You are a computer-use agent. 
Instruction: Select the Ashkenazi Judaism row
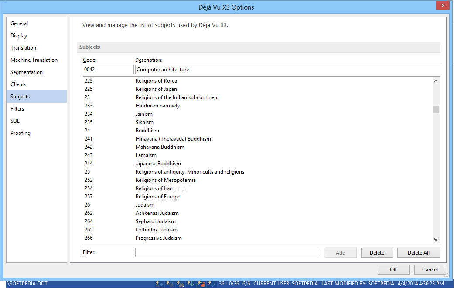click(x=258, y=213)
